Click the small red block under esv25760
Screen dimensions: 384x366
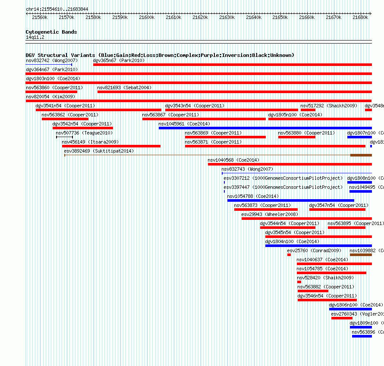tap(289, 255)
